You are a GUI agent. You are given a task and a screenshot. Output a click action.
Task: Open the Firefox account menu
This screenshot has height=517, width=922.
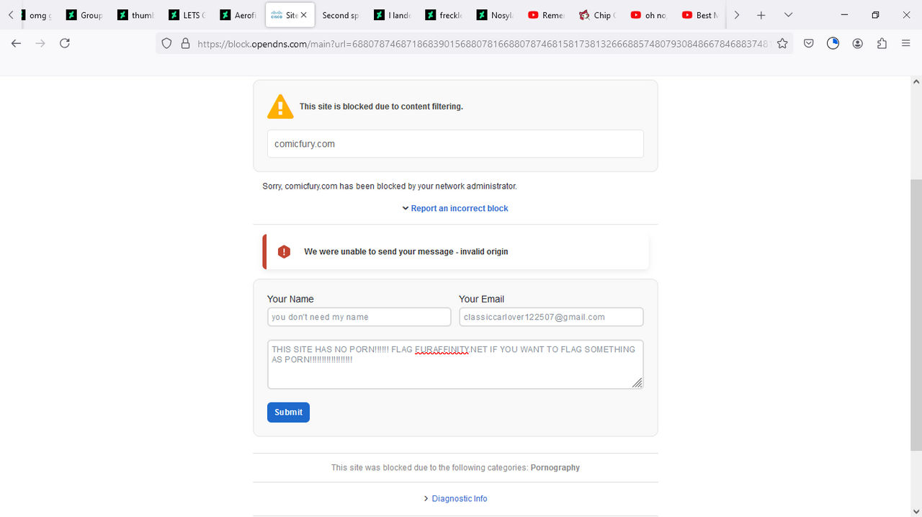coord(858,43)
